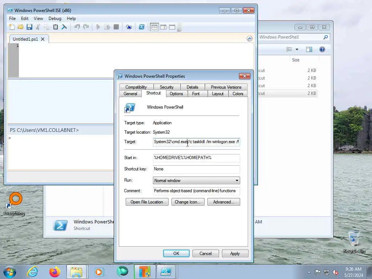
Task: Switch to the Colors tab
Action: click(238, 94)
